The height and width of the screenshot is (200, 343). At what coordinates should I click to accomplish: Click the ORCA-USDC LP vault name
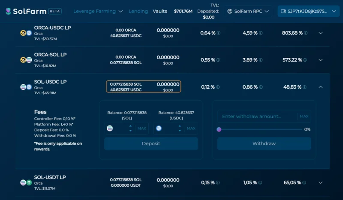pyautogui.click(x=52, y=28)
